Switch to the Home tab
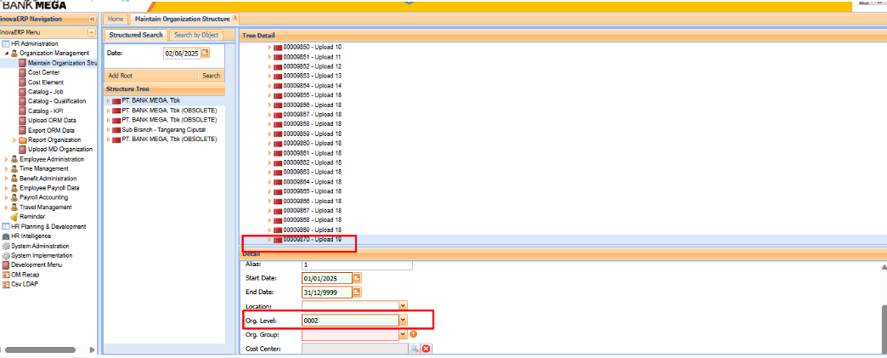This screenshot has width=887, height=358. [x=116, y=20]
